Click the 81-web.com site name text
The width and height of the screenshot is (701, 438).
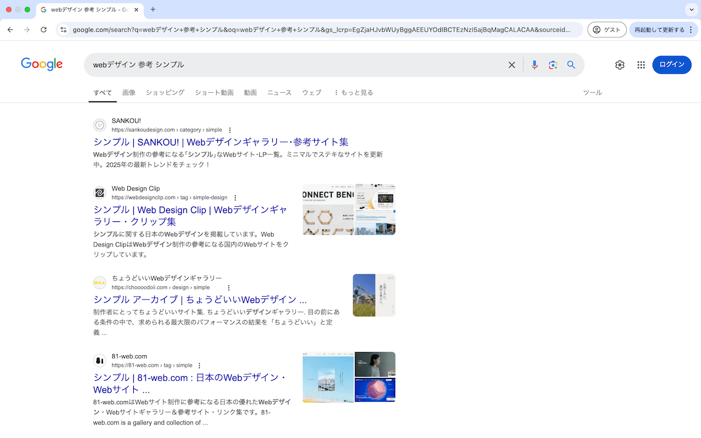tap(129, 356)
